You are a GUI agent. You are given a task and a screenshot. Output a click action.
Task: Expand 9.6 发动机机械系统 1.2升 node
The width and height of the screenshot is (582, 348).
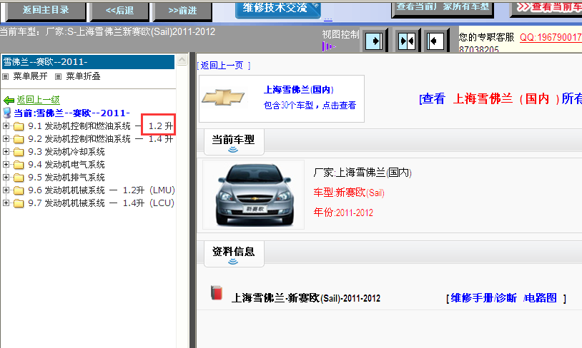[6, 190]
